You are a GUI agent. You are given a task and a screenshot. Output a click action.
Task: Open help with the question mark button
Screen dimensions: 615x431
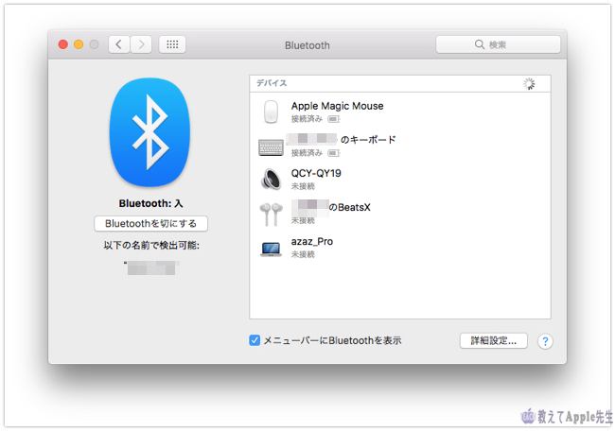pos(545,341)
